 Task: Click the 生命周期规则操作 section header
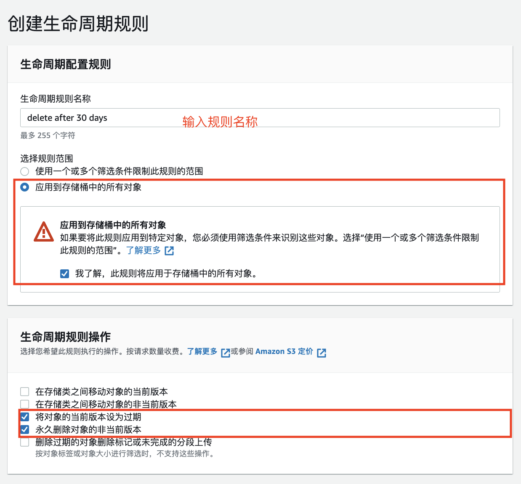click(65, 337)
